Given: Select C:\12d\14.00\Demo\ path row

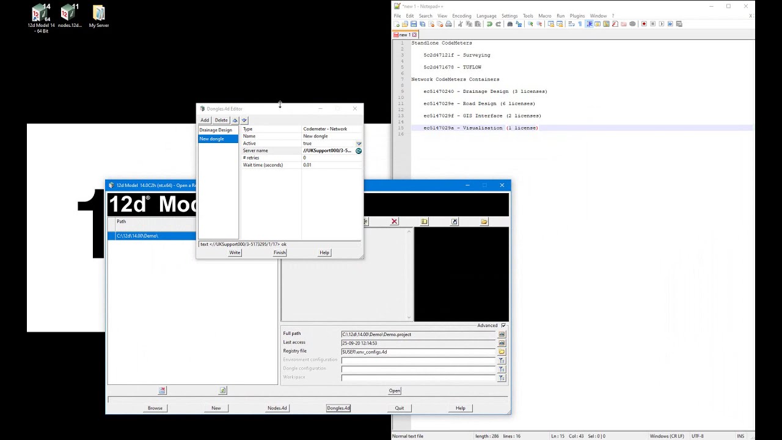Looking at the screenshot, I should (x=152, y=236).
